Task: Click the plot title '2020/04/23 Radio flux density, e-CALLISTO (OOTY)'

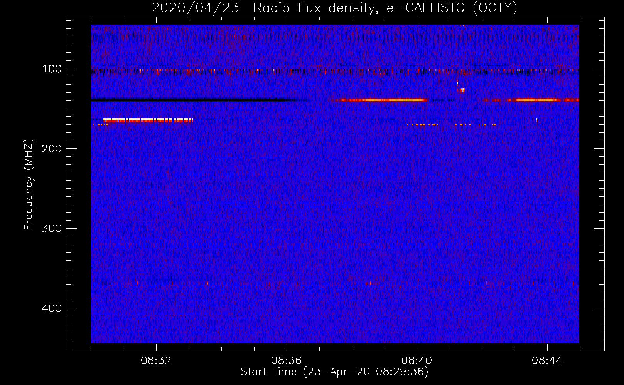Action: click(x=334, y=8)
